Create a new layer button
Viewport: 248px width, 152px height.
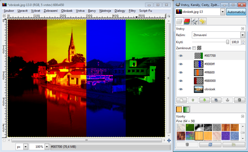point(182,100)
